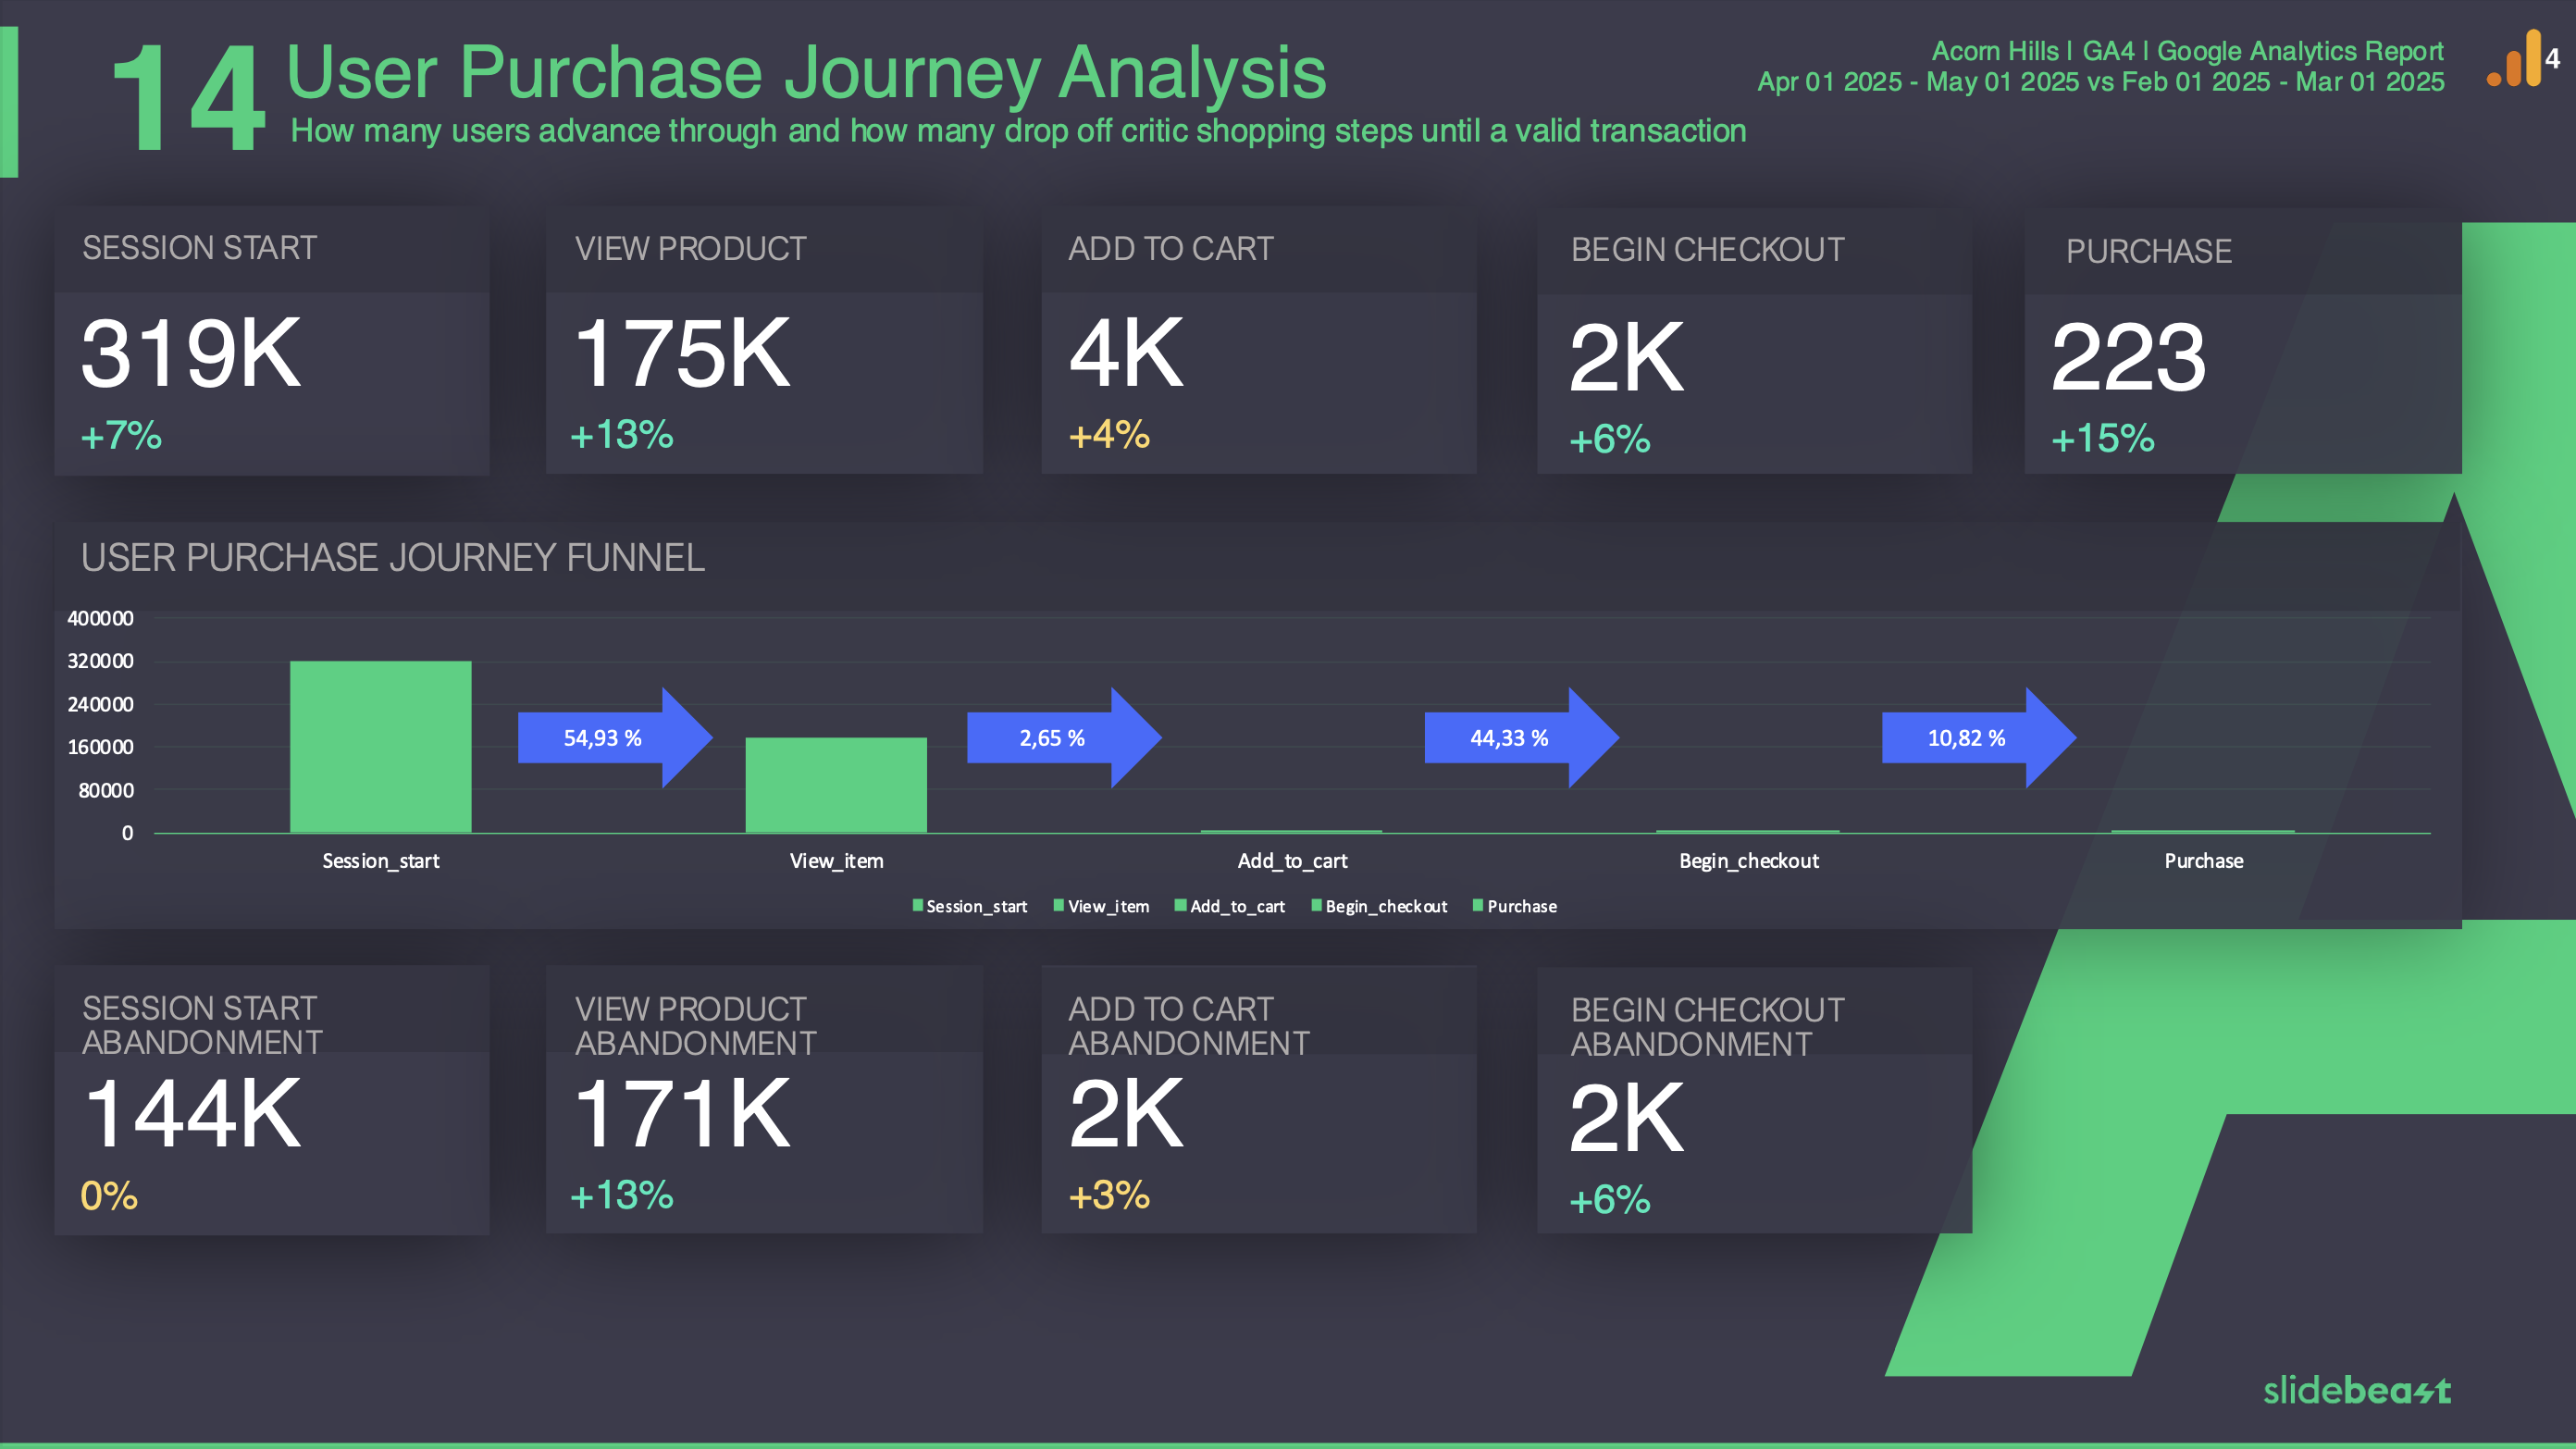Click the Session_start bar in the funnel chart
The height and width of the screenshot is (1449, 2576).
(x=380, y=746)
